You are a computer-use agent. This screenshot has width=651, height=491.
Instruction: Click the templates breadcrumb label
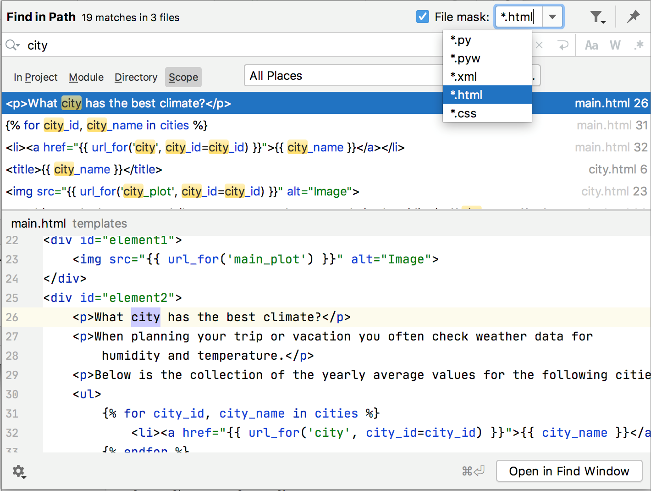coord(99,223)
